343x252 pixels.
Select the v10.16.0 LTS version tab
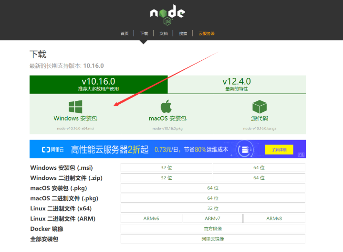click(98, 85)
